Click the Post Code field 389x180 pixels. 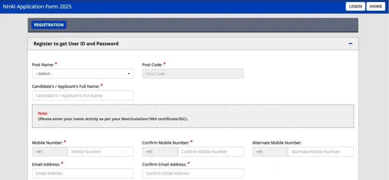coord(193,74)
